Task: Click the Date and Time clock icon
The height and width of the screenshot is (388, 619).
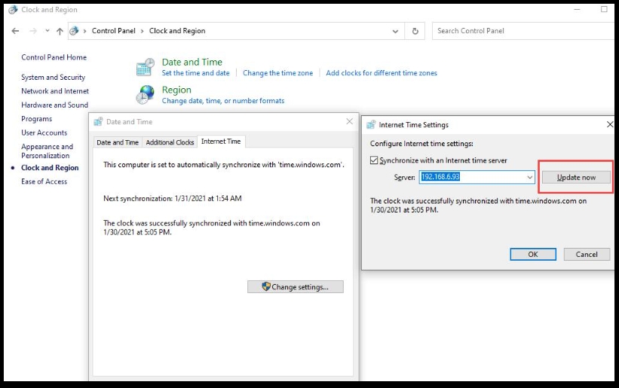Action: pyautogui.click(x=145, y=67)
